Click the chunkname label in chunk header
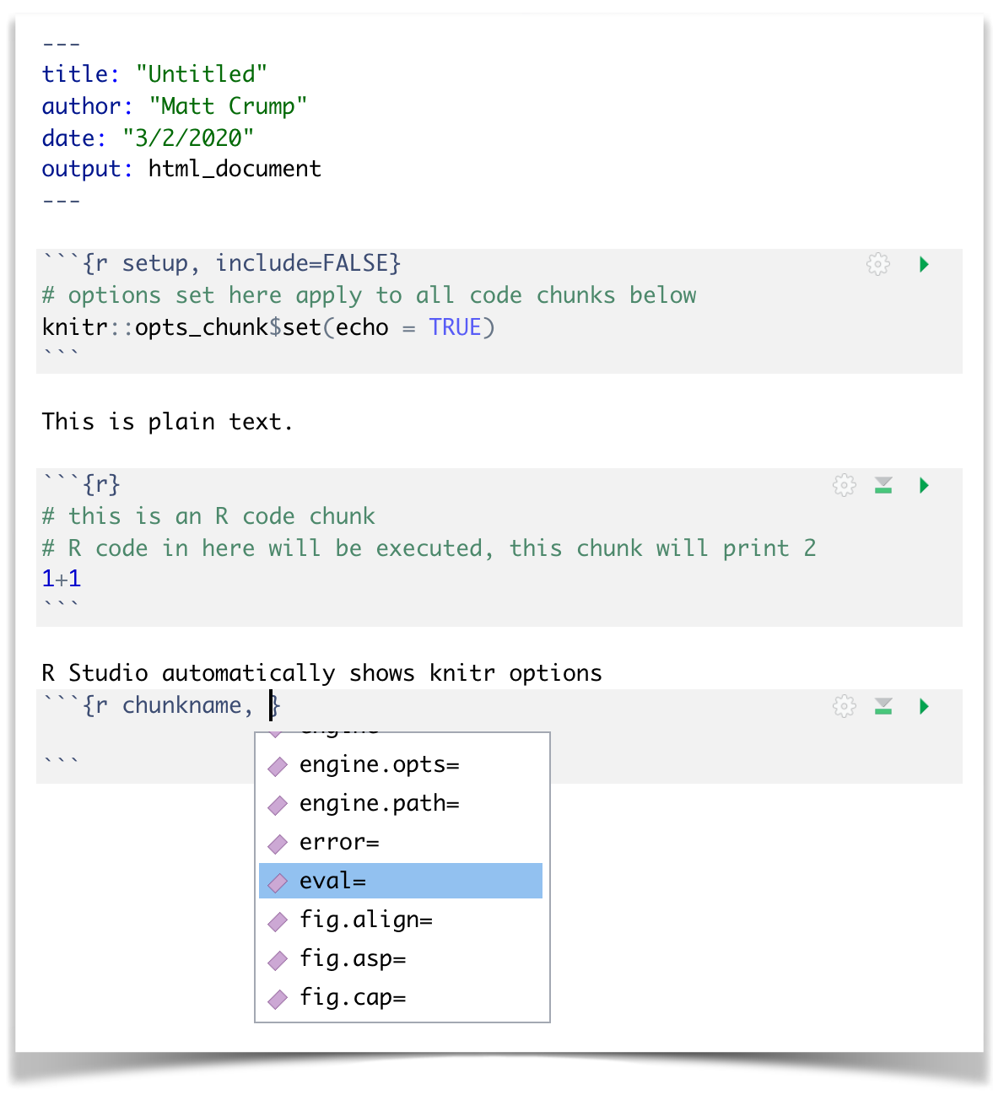Viewport: 1004px width, 1095px height. click(182, 705)
